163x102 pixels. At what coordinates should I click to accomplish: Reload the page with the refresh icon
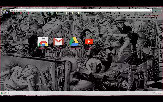click(x=6, y=10)
